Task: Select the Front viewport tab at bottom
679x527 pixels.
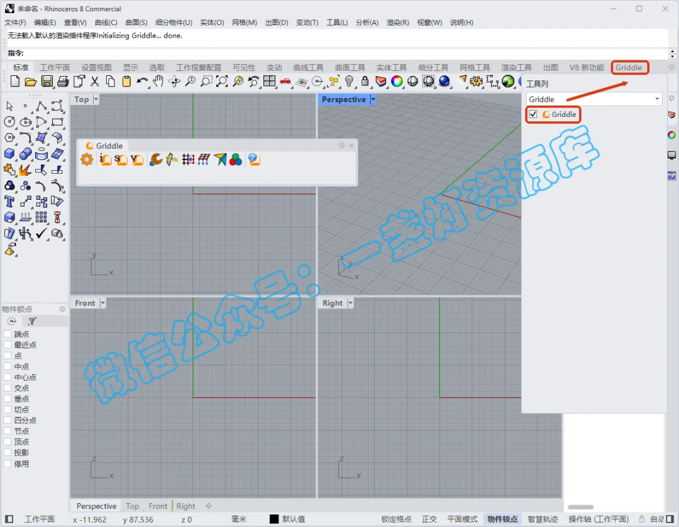Action: [x=158, y=506]
